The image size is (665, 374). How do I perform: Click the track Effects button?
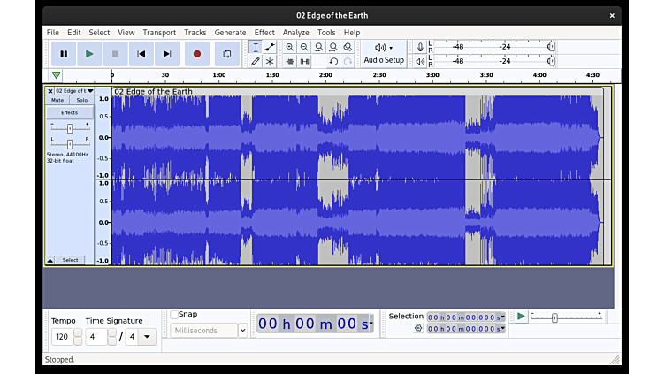click(x=69, y=112)
